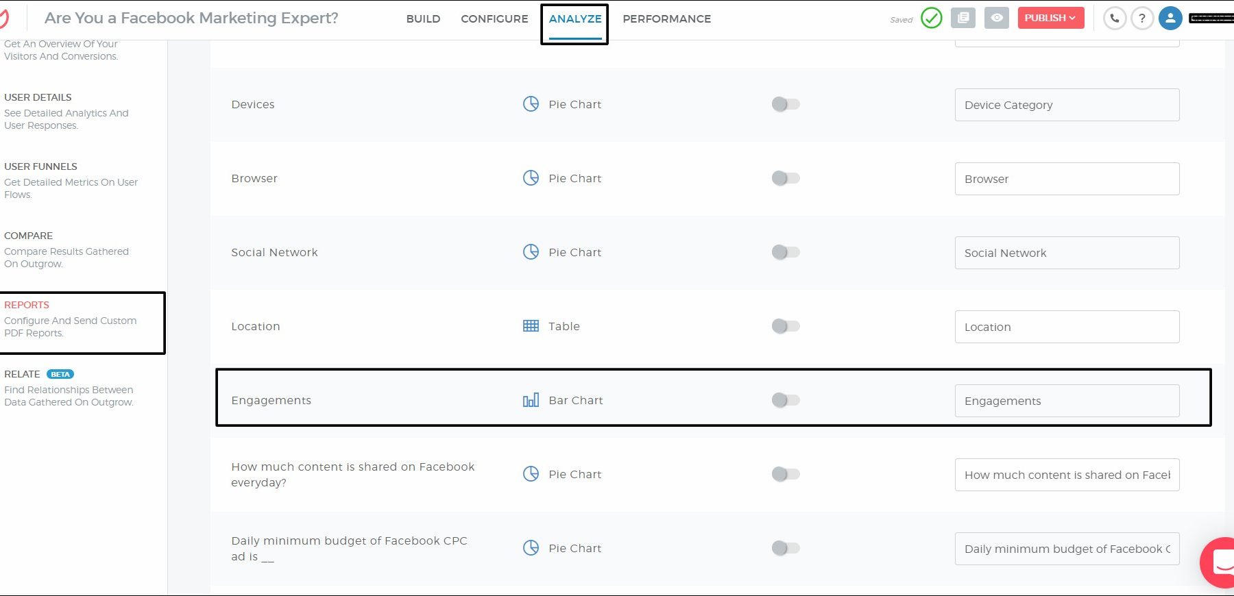Click the green saved checkmark icon
Image resolution: width=1234 pixels, height=596 pixels.
(931, 18)
